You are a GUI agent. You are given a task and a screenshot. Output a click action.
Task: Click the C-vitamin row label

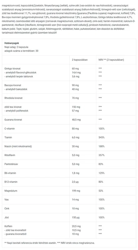pyautogui.click(x=10, y=128)
